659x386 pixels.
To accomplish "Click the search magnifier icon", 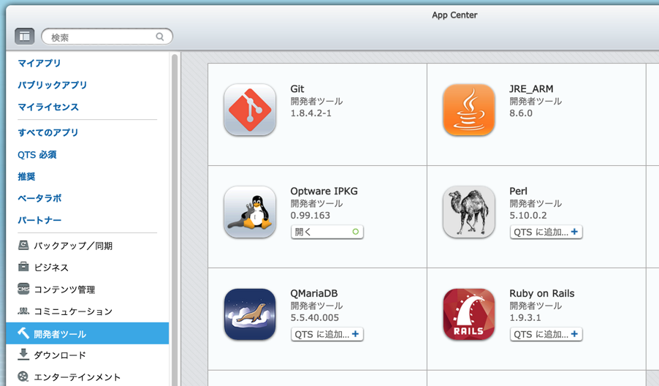I will [160, 37].
